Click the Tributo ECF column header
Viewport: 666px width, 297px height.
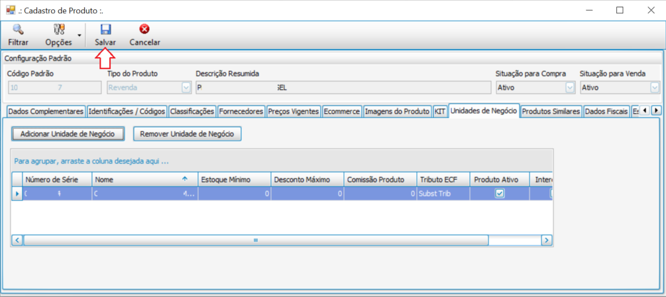[443, 179]
